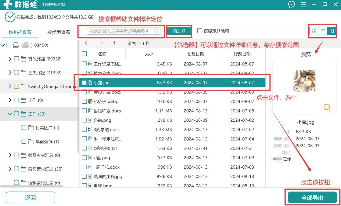This screenshot has width=341, height=206.
Task: Expand the 截图素材汇总 (50) folder
Action: [x=10, y=169]
